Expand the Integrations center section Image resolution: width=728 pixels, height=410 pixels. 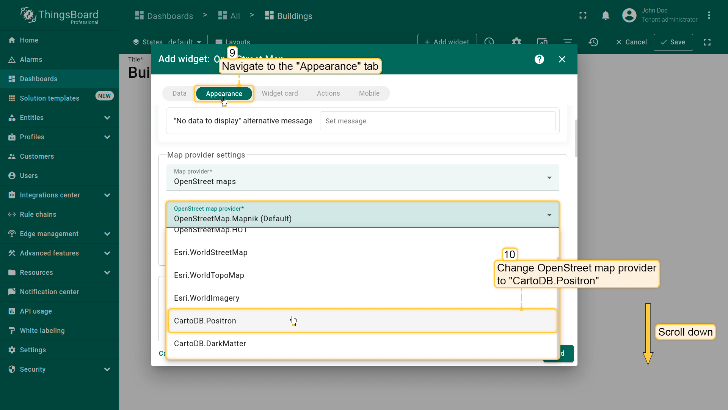pyautogui.click(x=107, y=195)
